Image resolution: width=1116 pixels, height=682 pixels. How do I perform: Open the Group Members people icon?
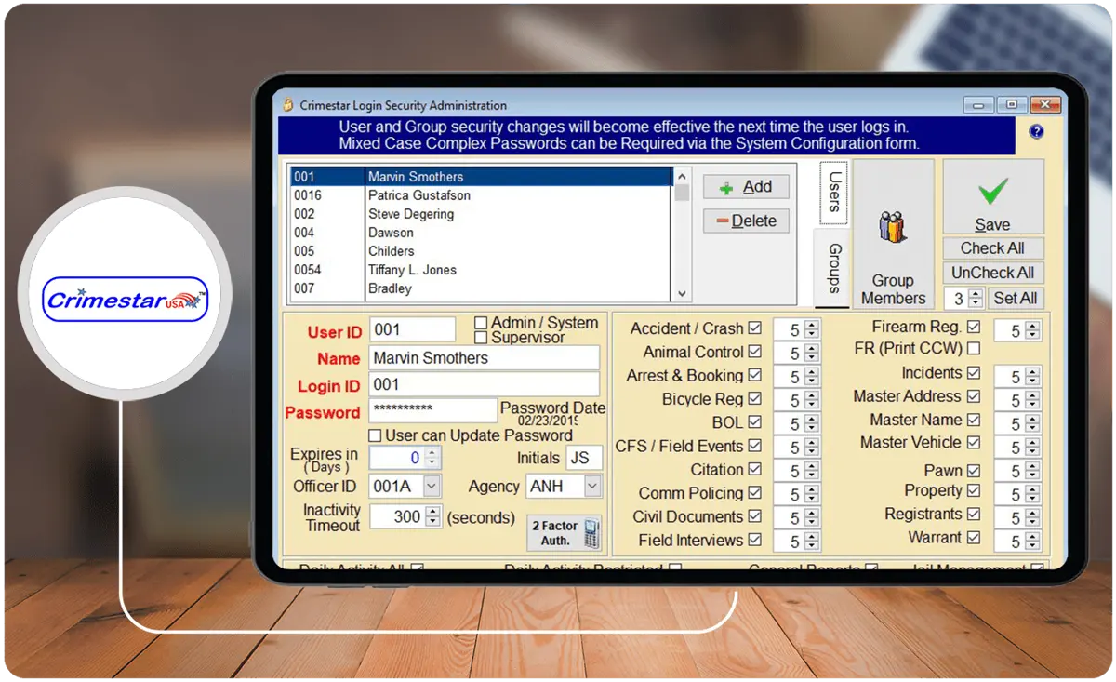893,227
